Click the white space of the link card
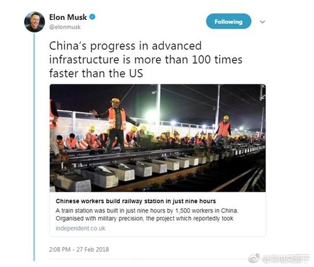The height and width of the screenshot is (267, 314). point(180,229)
